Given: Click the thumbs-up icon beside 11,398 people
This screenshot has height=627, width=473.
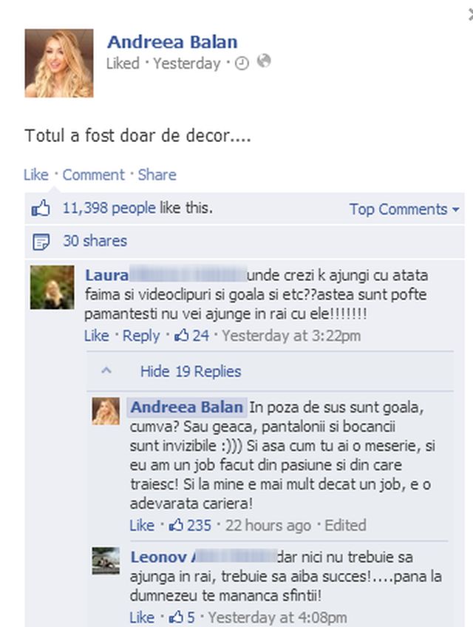Looking at the screenshot, I should click(x=41, y=209).
